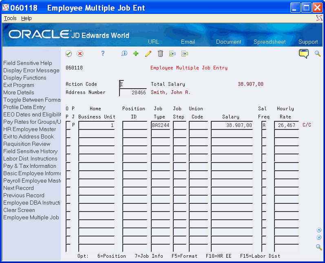Click F10=HR EE function key text
Image resolution: width=325 pixels, height=263 pixels.
coord(219,256)
